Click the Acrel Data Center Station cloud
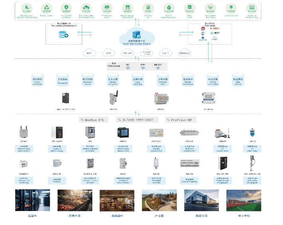This screenshot has width=283, height=225. point(137,36)
